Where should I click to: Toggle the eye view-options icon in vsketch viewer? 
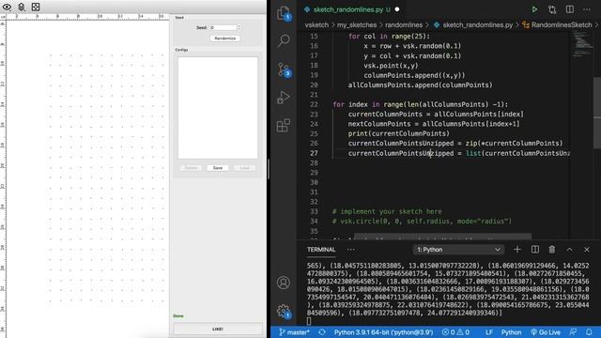tap(7, 7)
